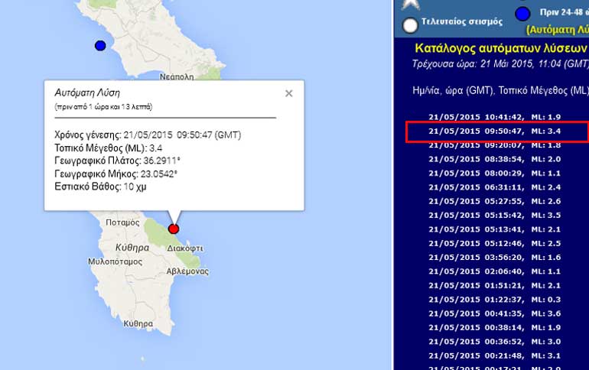Click the star icon above the legend
This screenshot has height=370, width=589.
pos(411,5)
